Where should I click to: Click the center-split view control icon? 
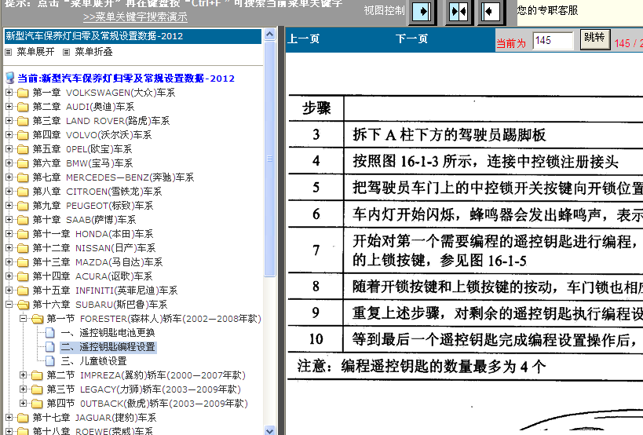coord(459,12)
